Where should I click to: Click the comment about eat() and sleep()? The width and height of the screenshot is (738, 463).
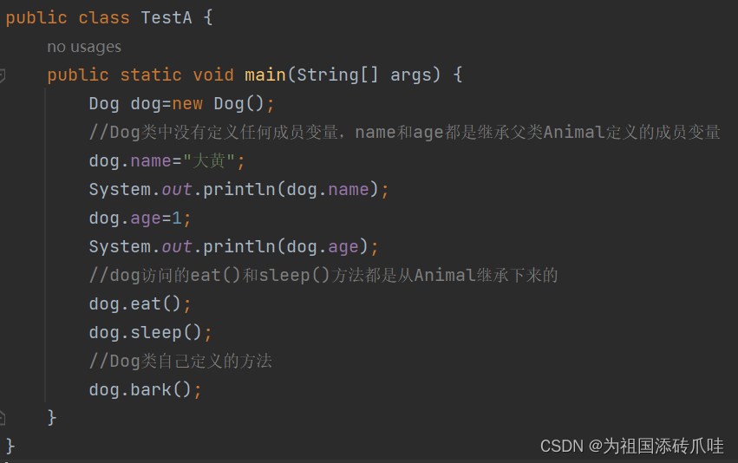[x=323, y=276]
